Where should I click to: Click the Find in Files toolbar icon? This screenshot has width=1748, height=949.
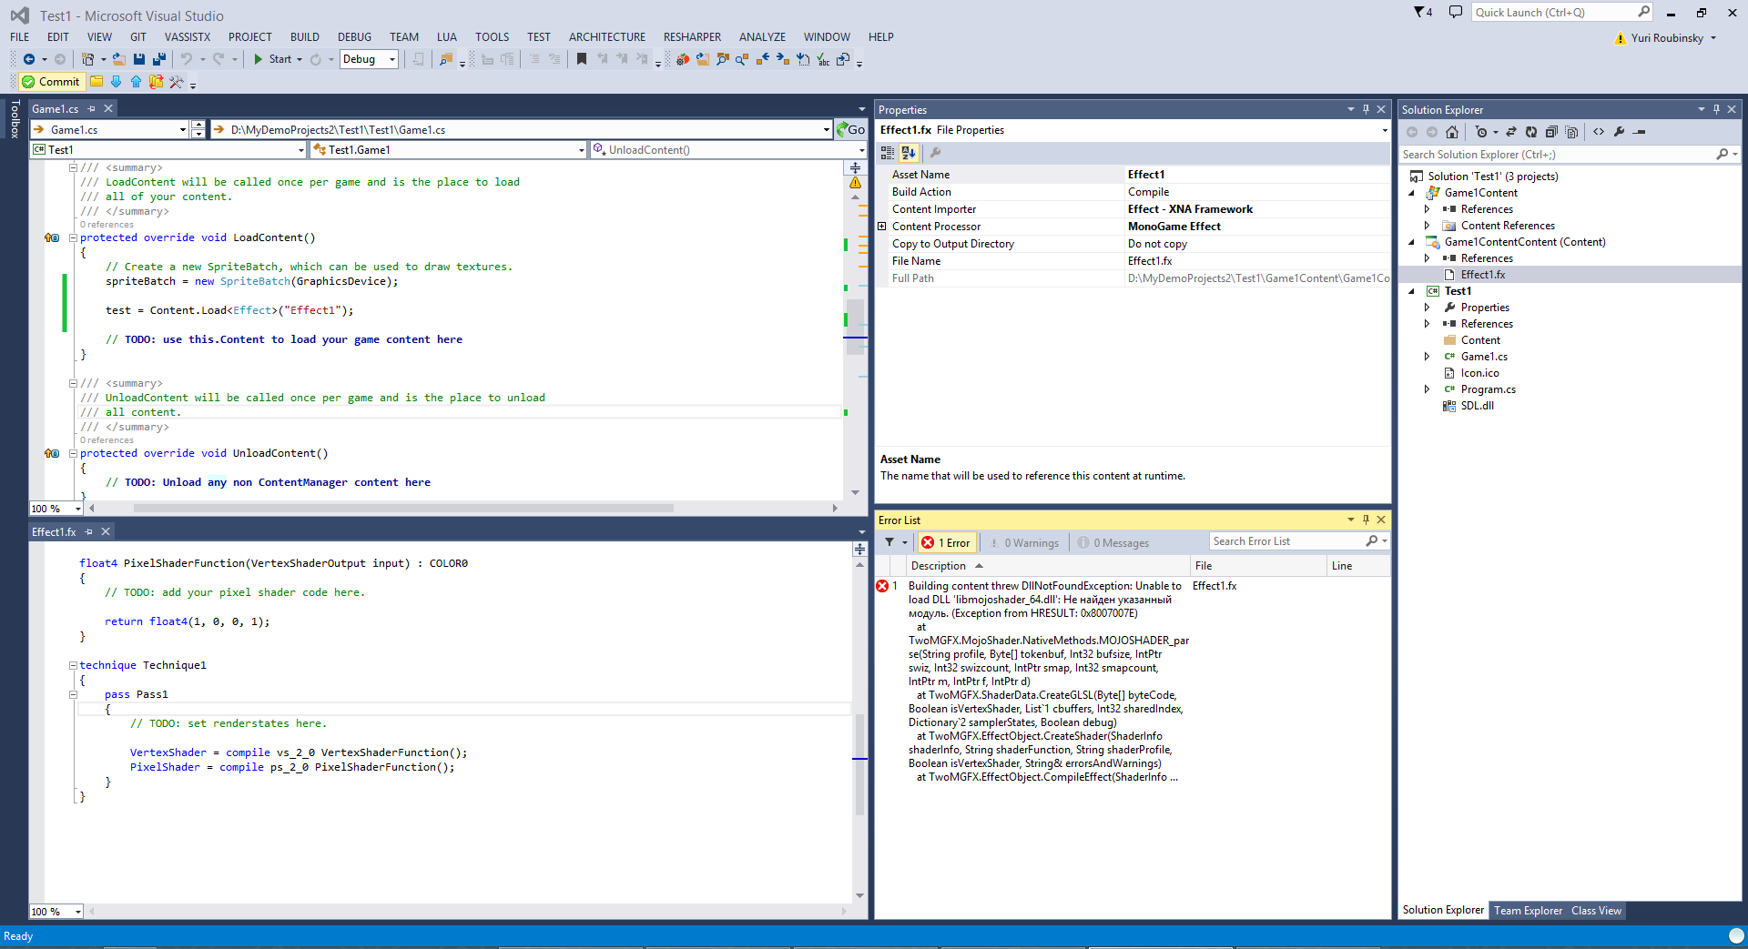click(x=446, y=59)
